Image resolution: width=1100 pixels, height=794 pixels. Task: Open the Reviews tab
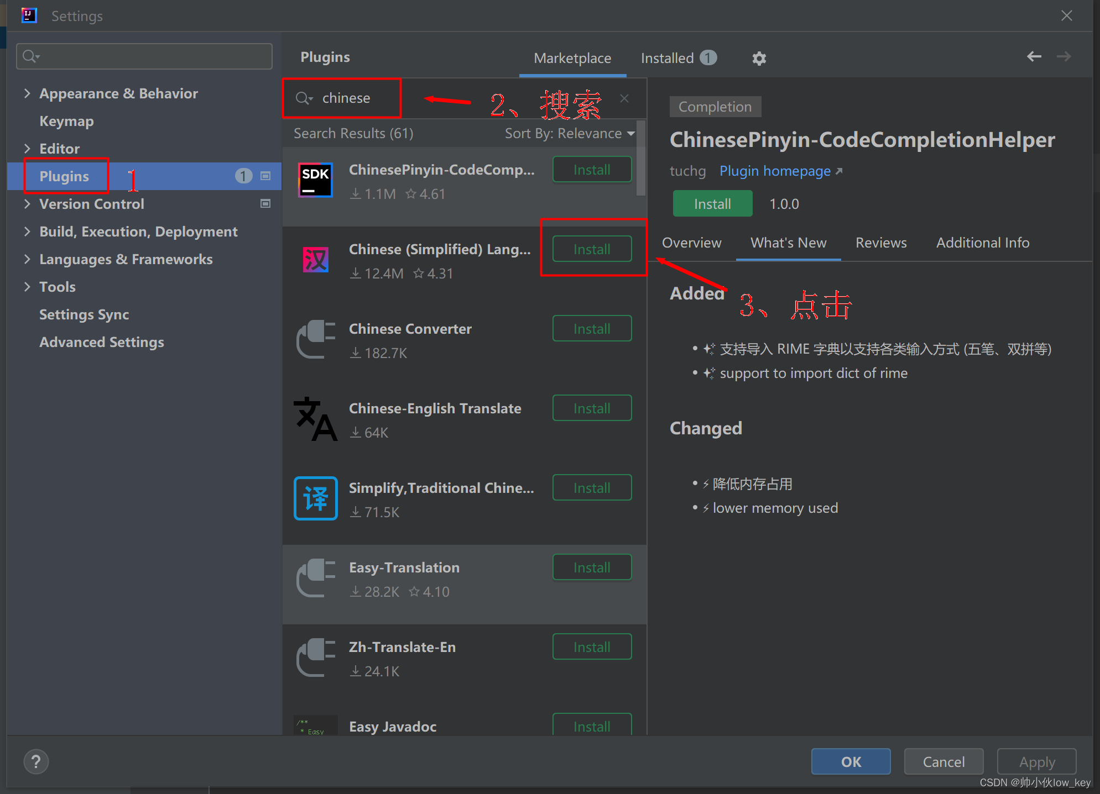(881, 243)
